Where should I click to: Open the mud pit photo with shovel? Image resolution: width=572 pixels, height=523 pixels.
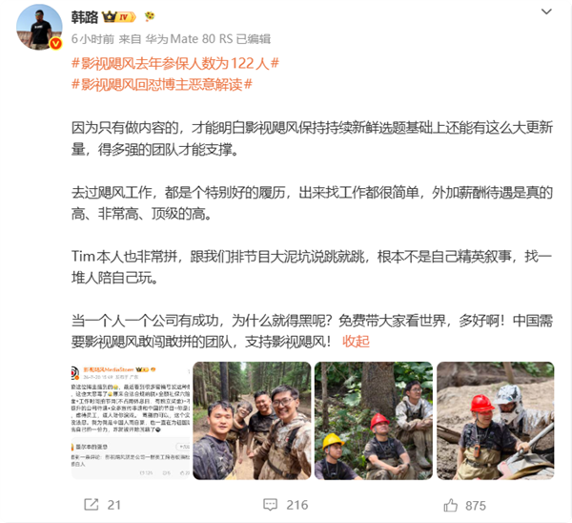[496, 420]
